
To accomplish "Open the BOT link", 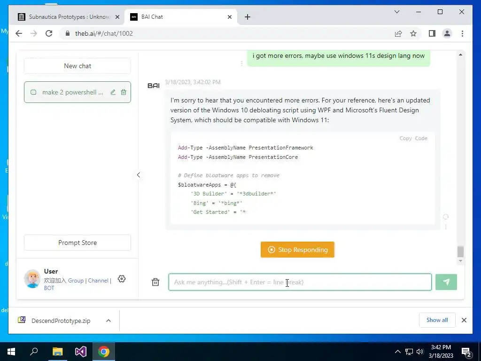I will (x=49, y=288).
